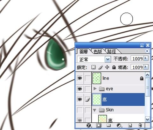Switch to the 路徑 tab
Viewport: 153px width, 130px height.
point(112,51)
